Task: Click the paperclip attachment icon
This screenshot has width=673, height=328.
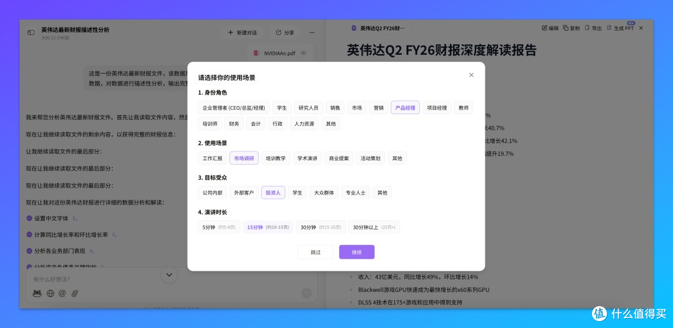Action: tap(75, 294)
